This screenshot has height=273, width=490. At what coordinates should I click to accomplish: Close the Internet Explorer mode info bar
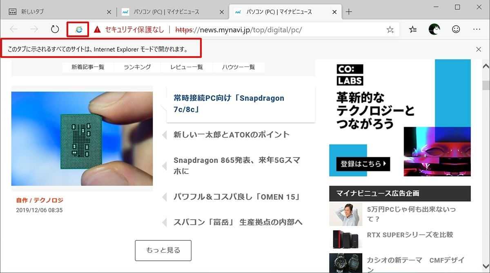coord(479,49)
